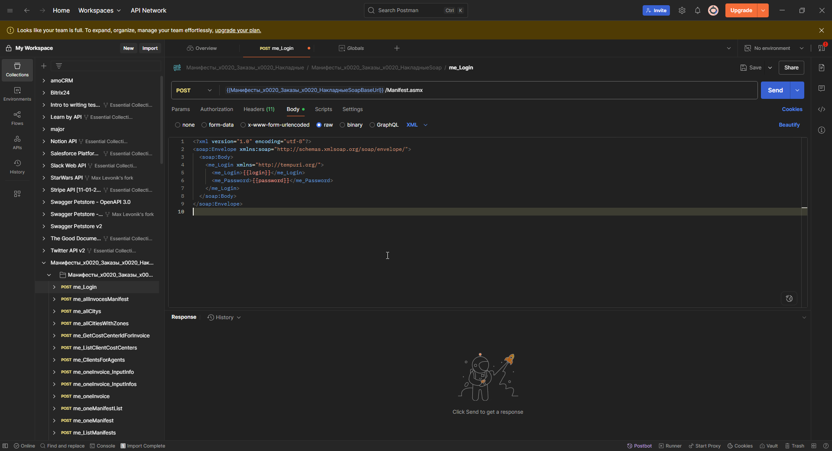Dismiss the team full banner
The width and height of the screenshot is (832, 451).
pos(822,30)
